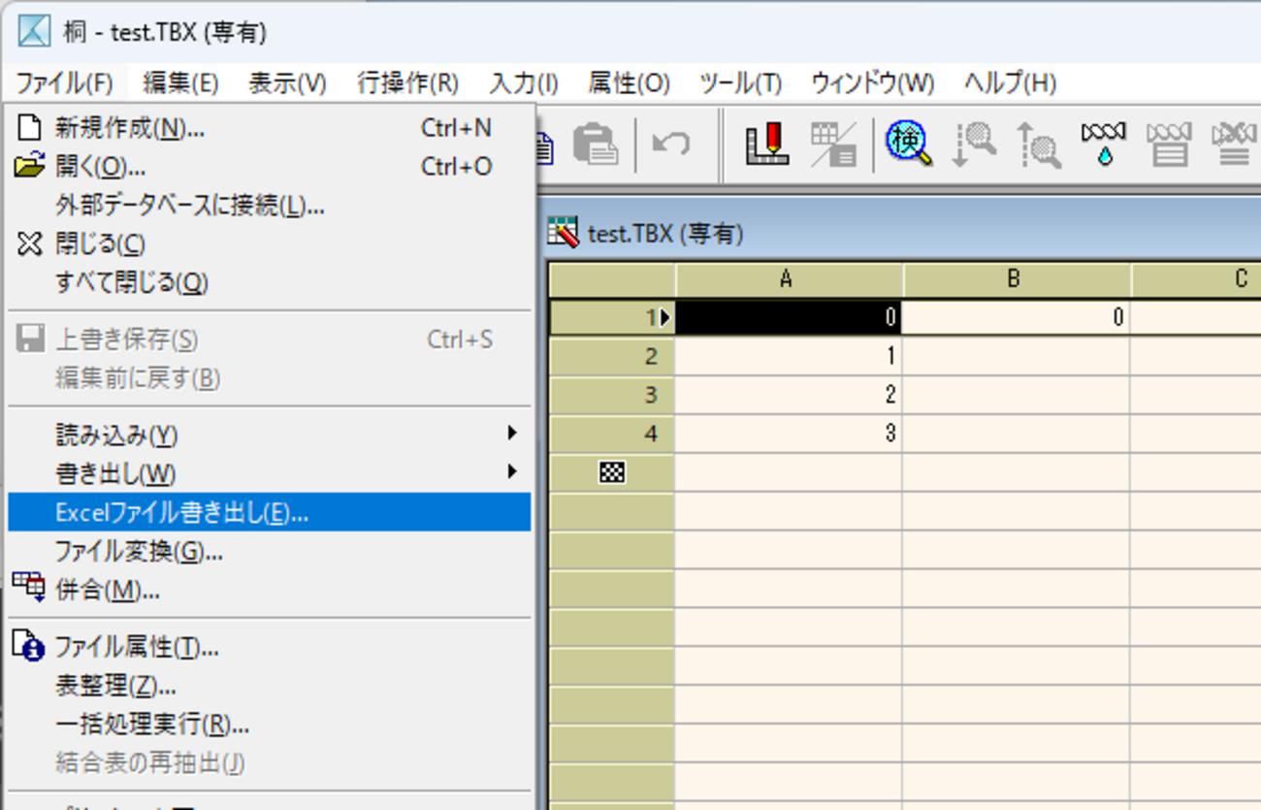The width and height of the screenshot is (1261, 810).
Task: Open the 書き出し(W) submenu
Action: [x=270, y=472]
